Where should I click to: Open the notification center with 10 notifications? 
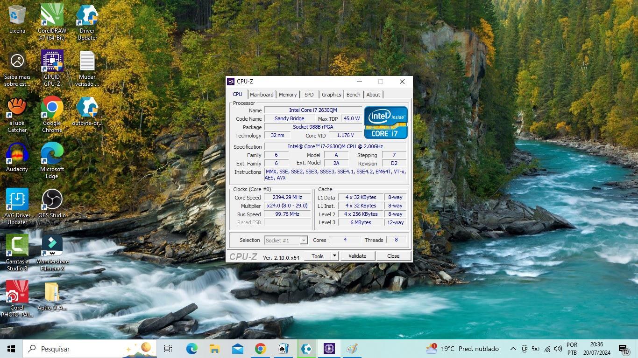(624, 349)
